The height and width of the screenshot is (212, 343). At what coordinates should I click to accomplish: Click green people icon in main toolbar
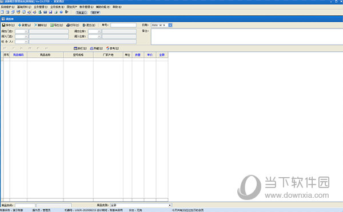tap(40, 12)
